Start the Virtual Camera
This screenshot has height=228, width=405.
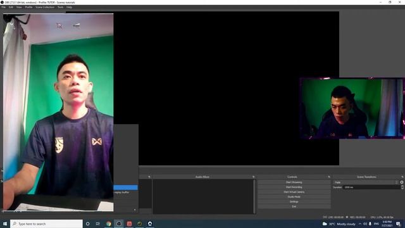click(x=294, y=192)
